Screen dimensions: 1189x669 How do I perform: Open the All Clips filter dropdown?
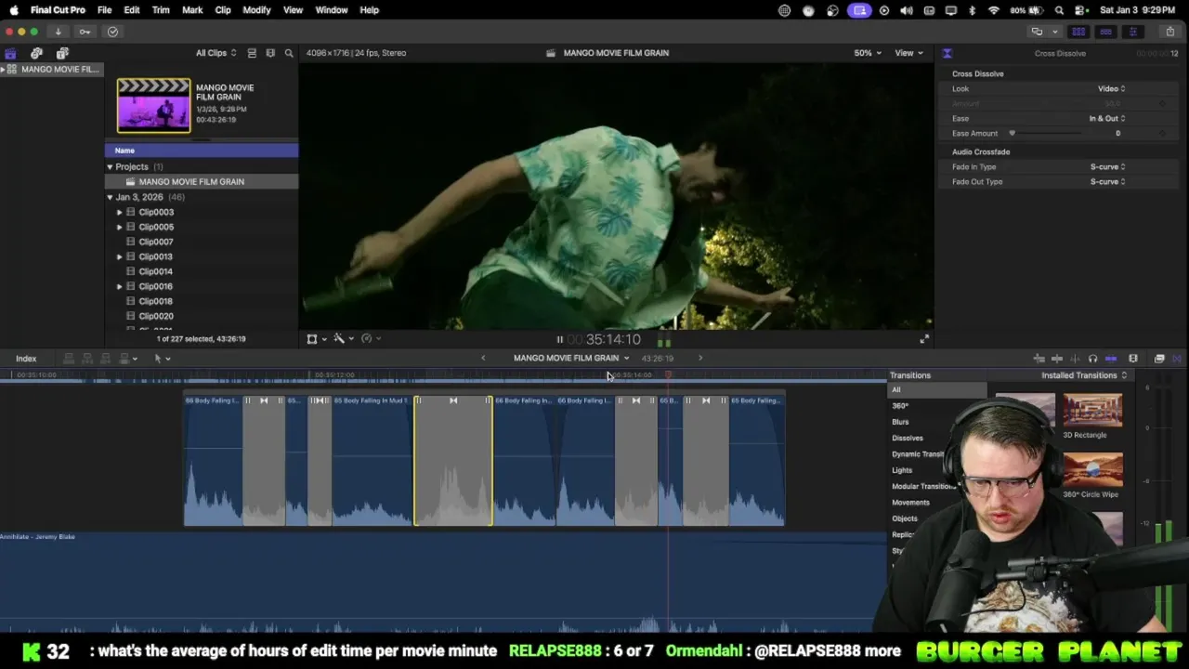coord(216,53)
